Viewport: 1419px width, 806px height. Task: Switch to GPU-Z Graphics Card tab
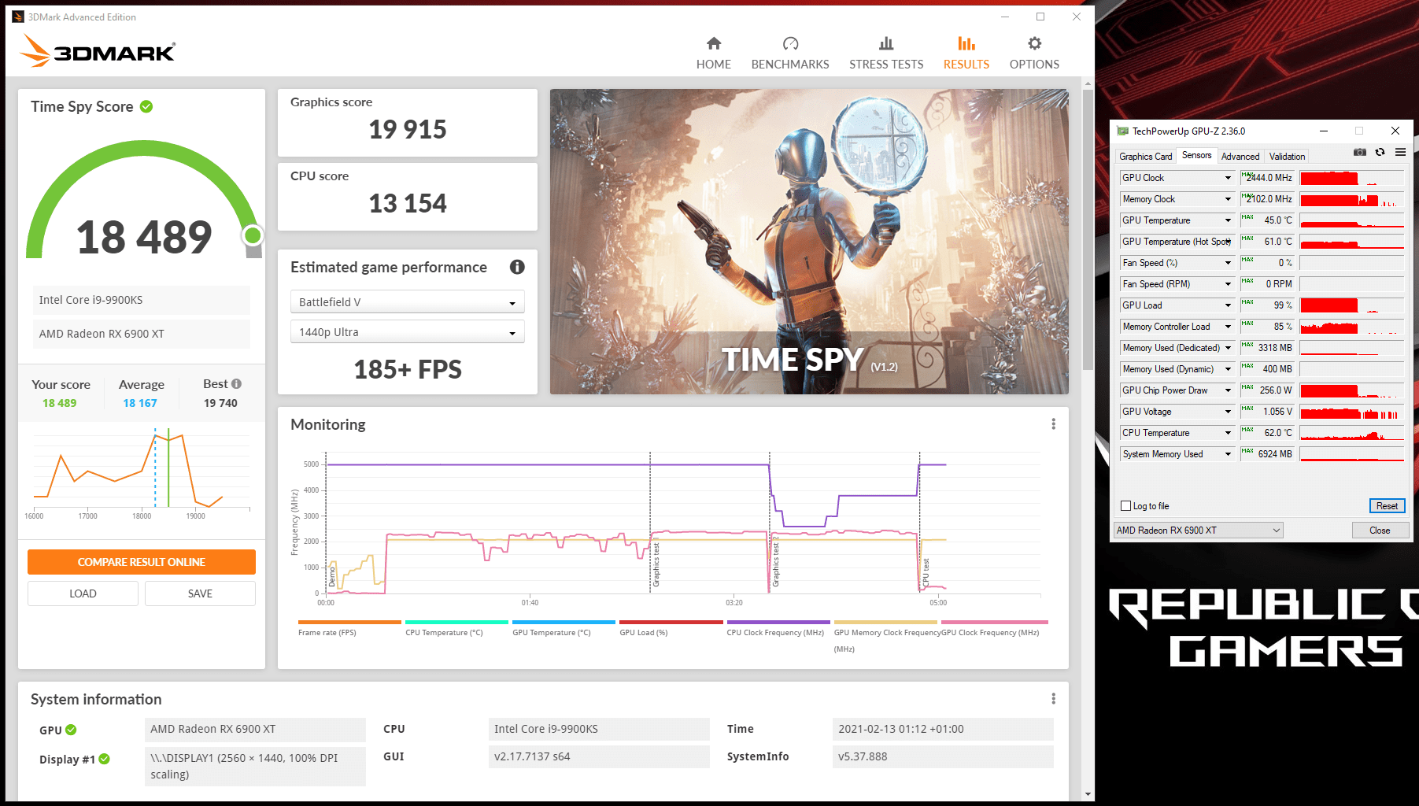(1146, 156)
